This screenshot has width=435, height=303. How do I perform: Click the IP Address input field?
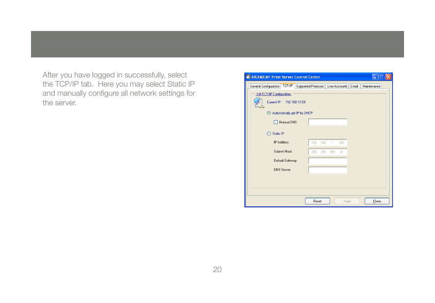(328, 143)
